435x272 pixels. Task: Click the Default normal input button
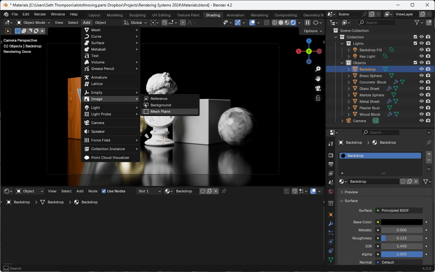[399, 262]
